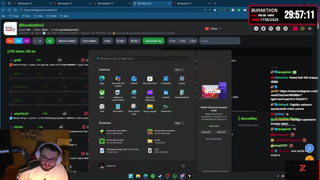Screen dimensions: 320x180
Task: Select Android device option
Action: (206, 132)
